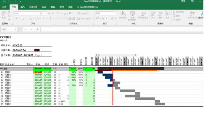Click the Gantt chart horizontal scrollbar
Screen dimensions: 204x121
[116, 55]
